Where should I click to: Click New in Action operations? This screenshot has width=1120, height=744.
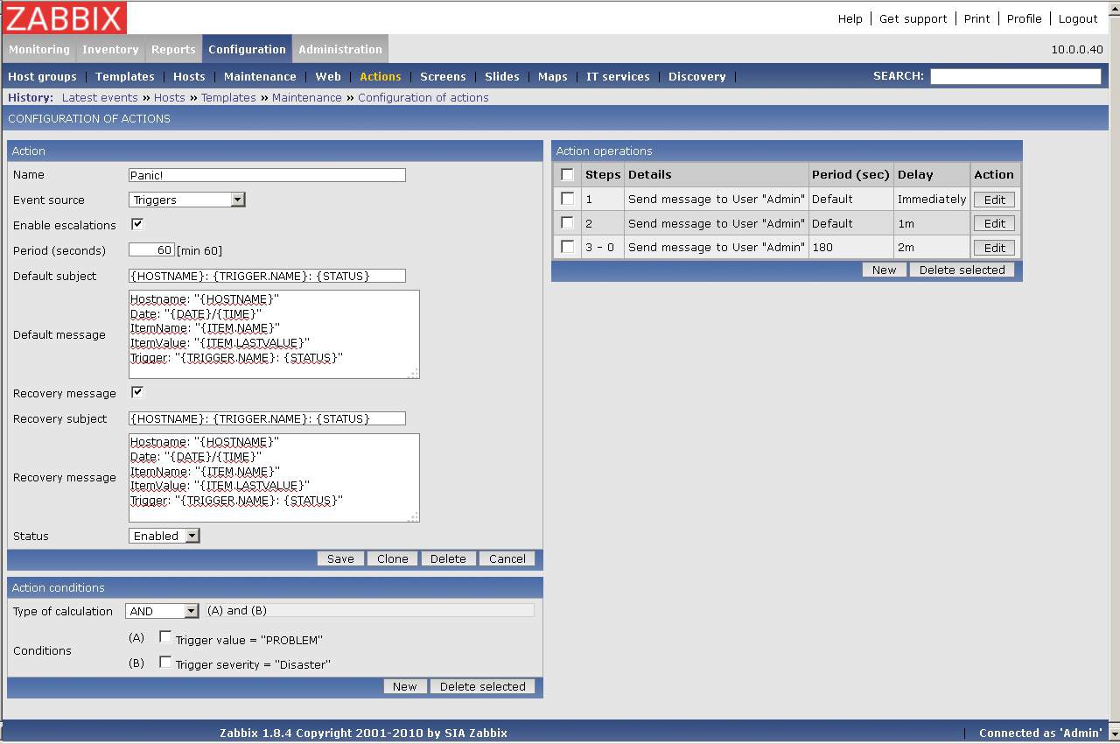point(885,270)
